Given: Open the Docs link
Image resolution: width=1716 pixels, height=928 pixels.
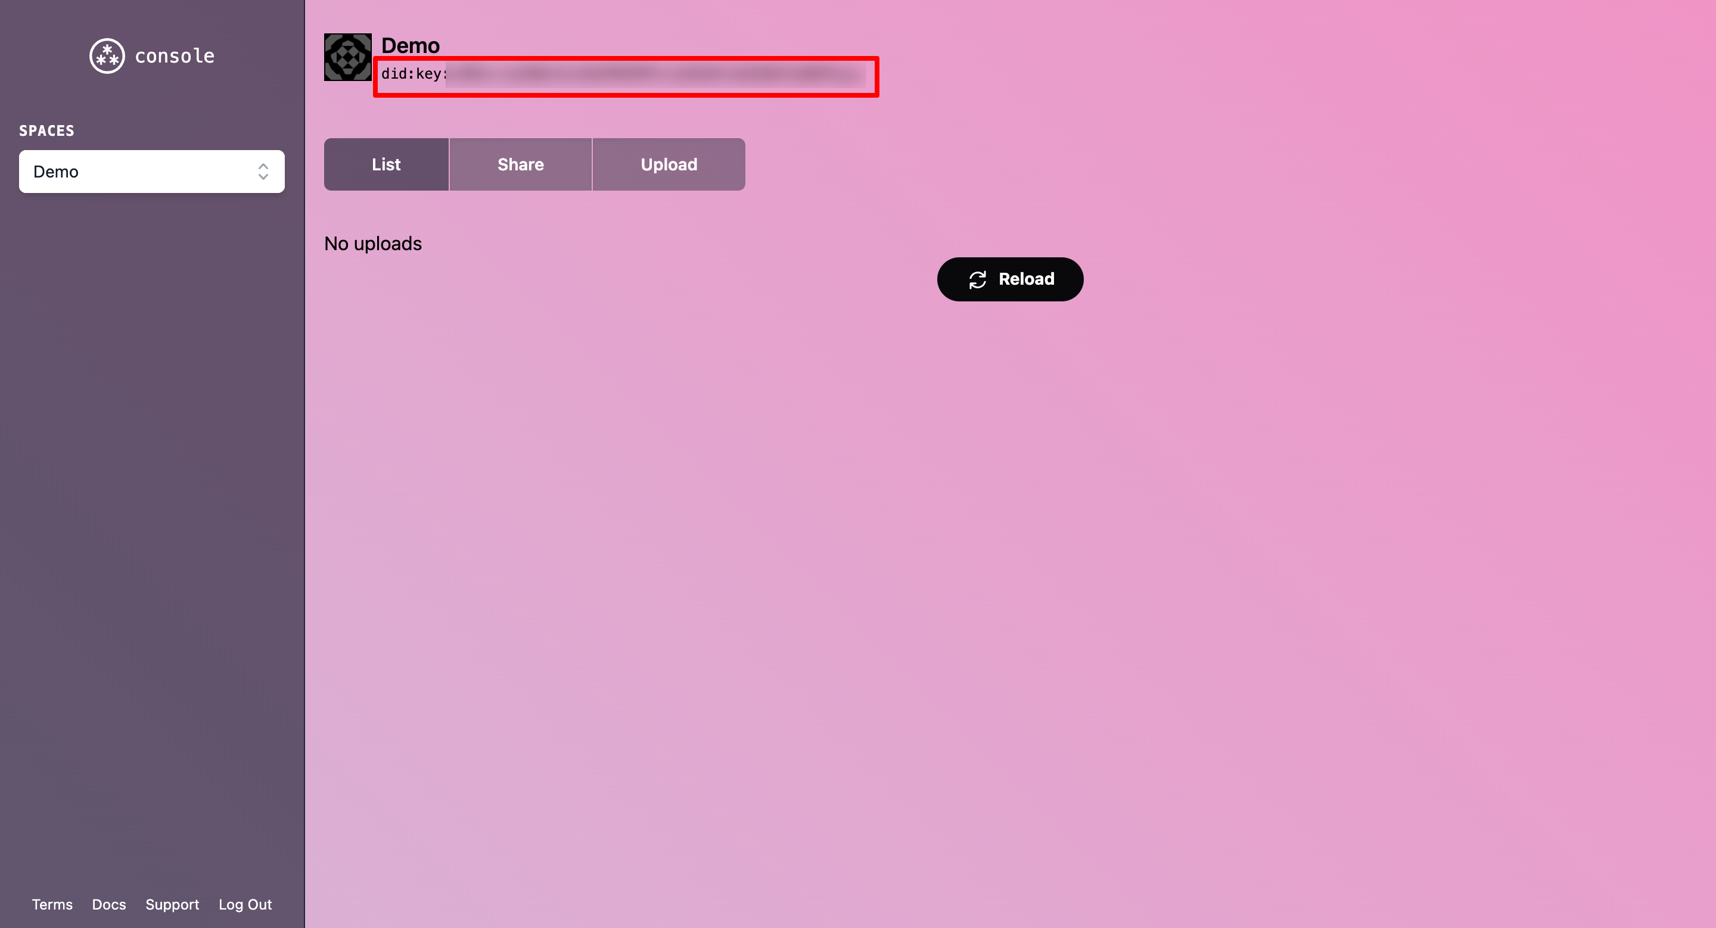Looking at the screenshot, I should click(108, 904).
